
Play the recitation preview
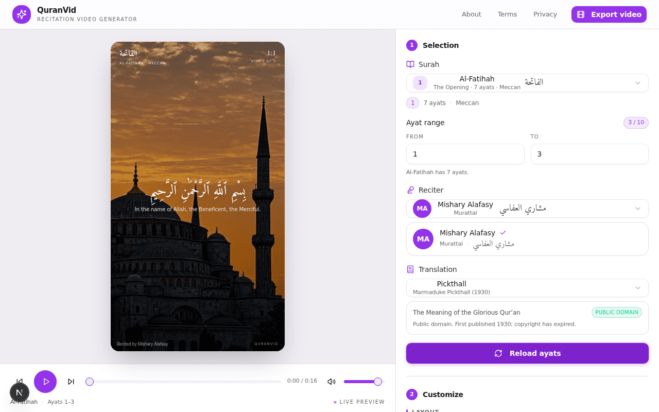(x=45, y=382)
